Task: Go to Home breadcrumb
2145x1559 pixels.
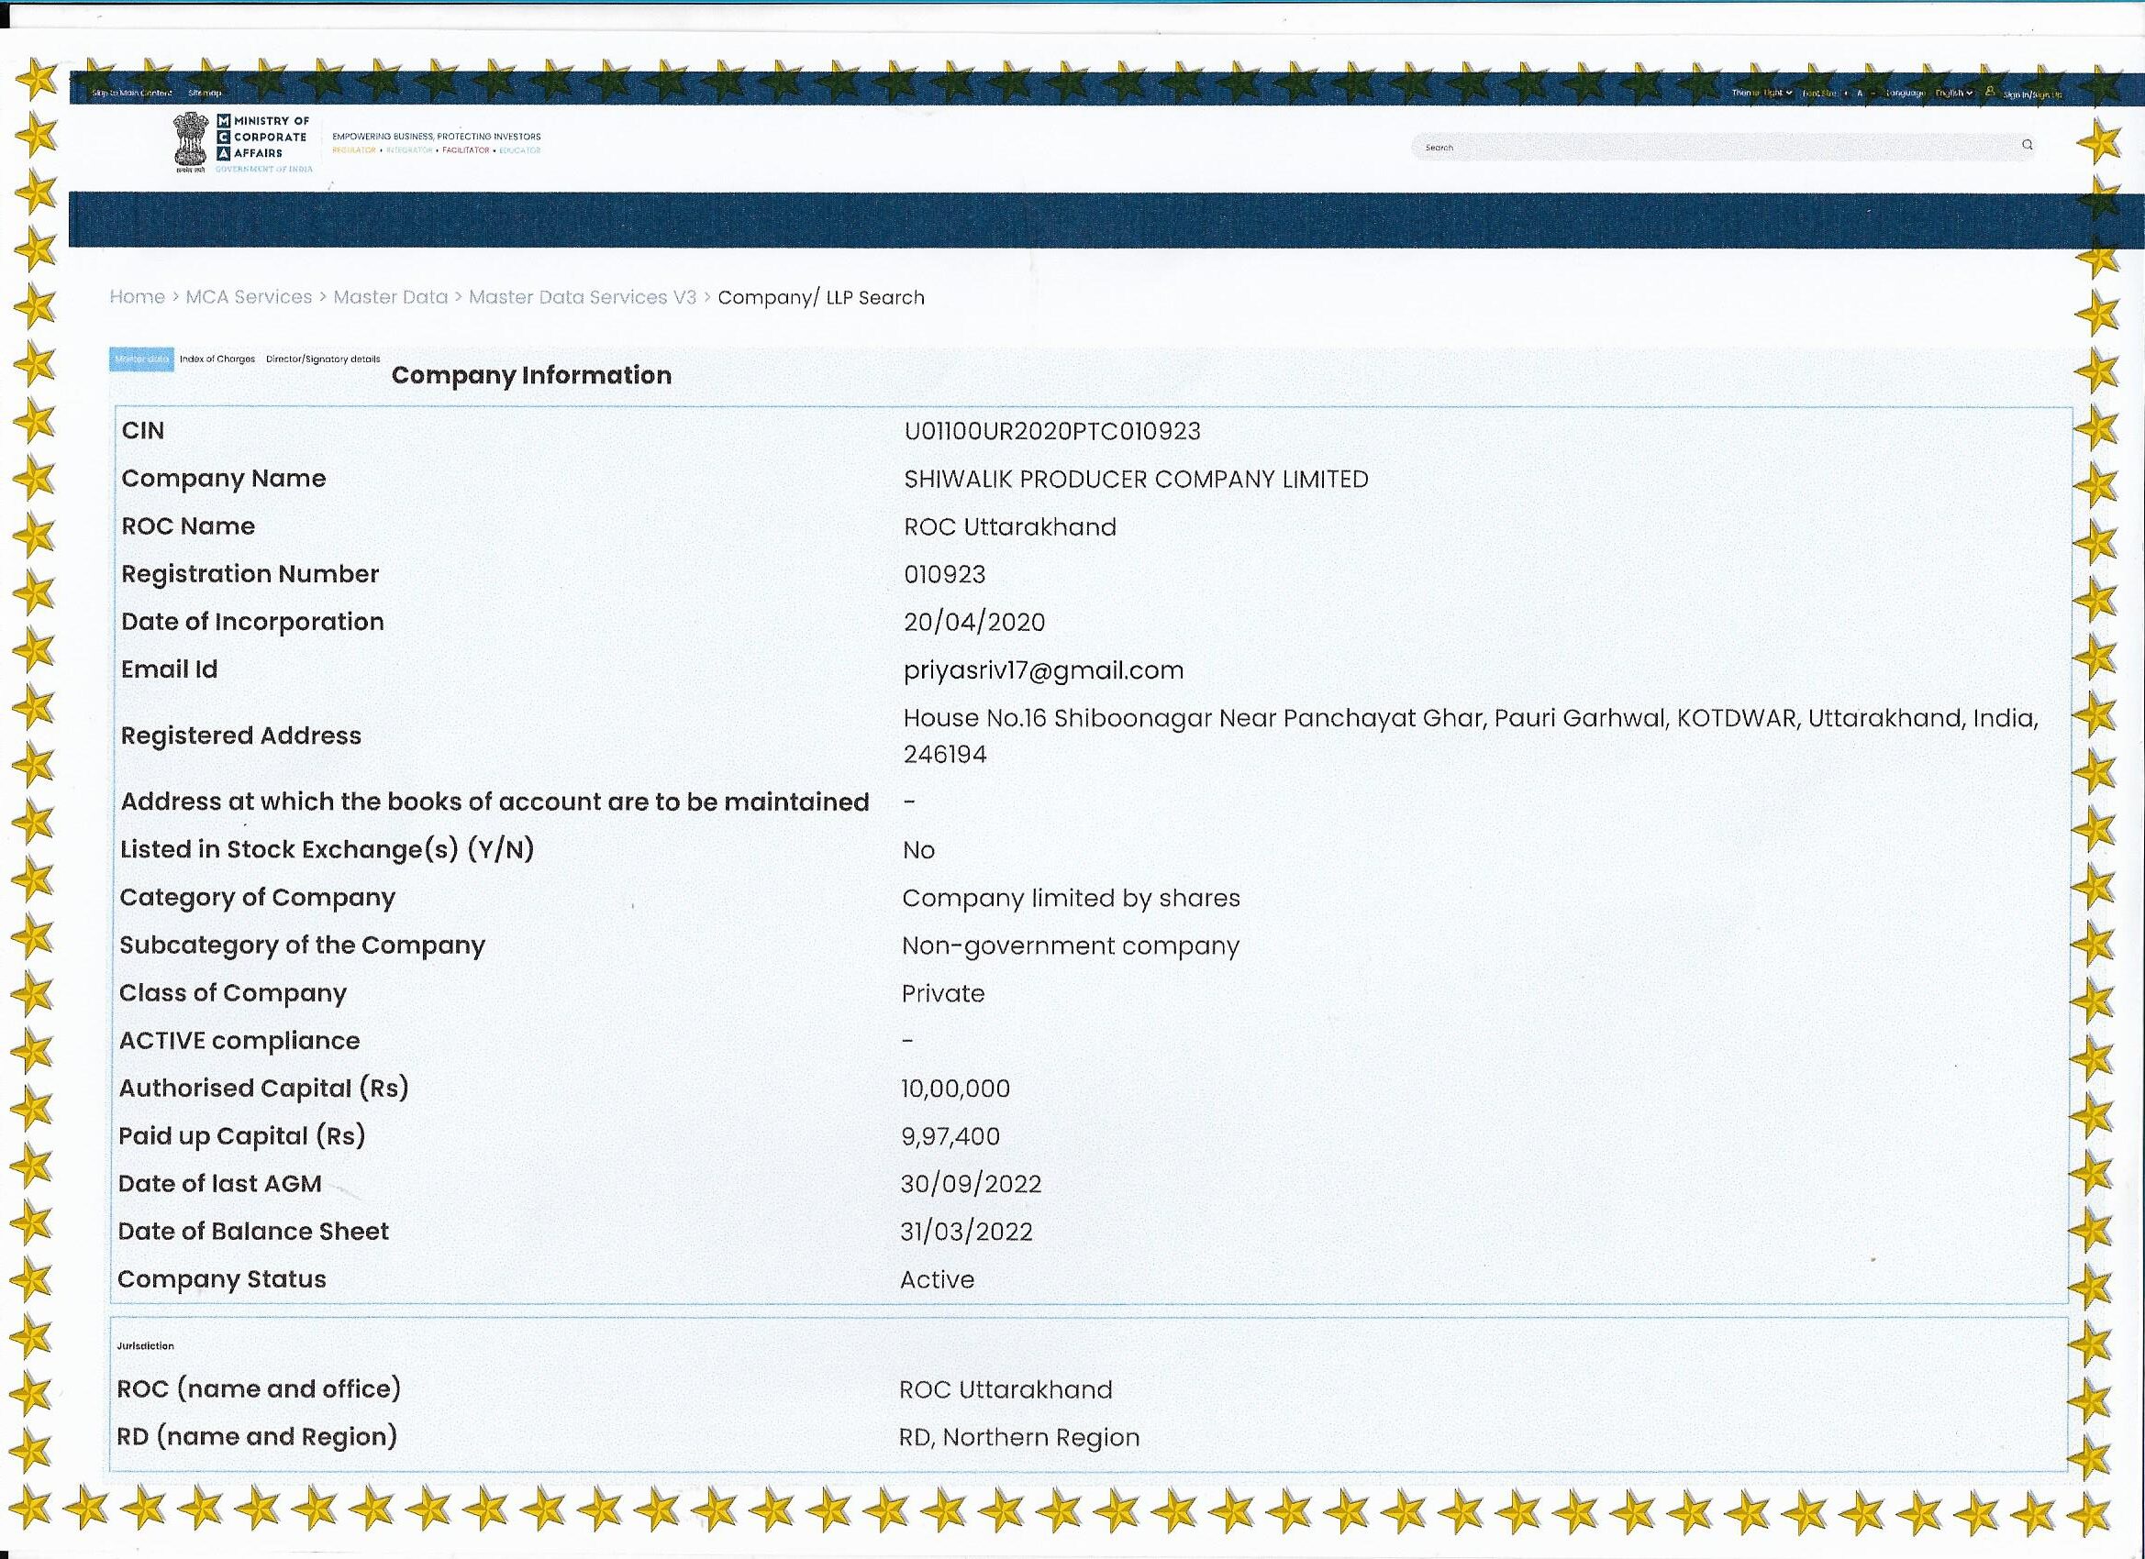Action: pyautogui.click(x=137, y=297)
